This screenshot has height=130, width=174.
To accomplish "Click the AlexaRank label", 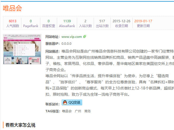I will click(67, 26).
